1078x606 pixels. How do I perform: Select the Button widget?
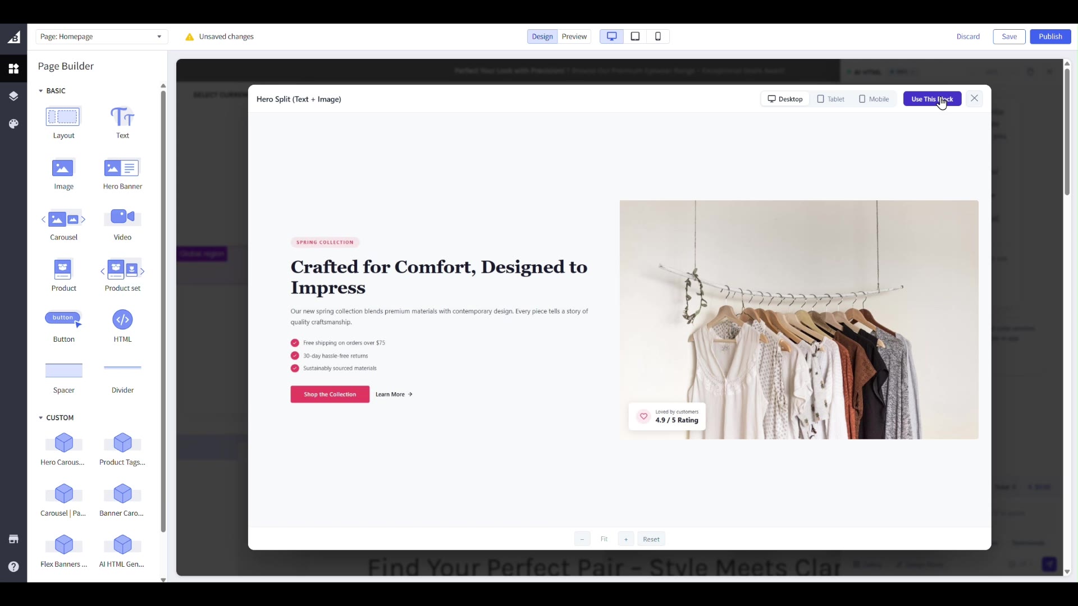point(63,327)
